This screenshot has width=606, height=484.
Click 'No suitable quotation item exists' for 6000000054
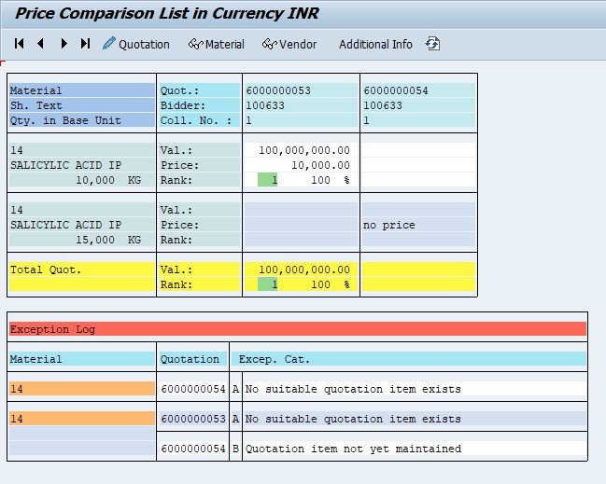click(x=353, y=389)
